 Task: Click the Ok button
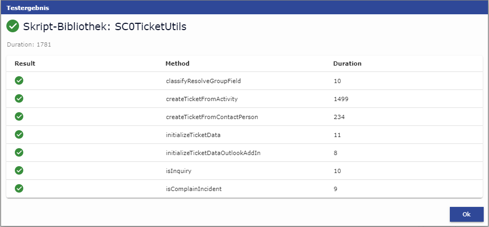click(466, 214)
